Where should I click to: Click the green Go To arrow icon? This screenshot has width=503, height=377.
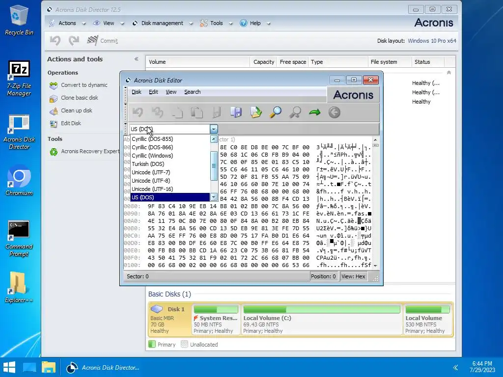coord(315,112)
